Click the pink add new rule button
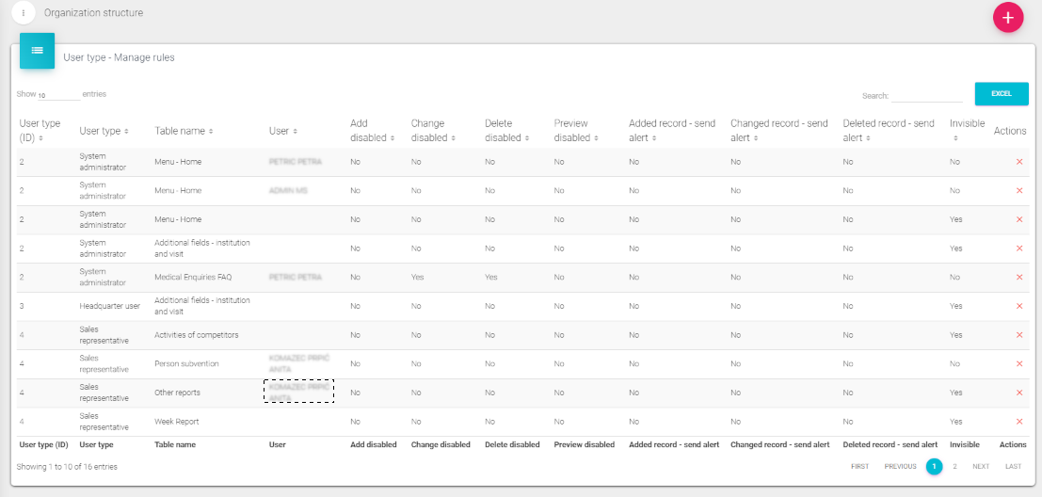Image resolution: width=1042 pixels, height=497 pixels. 1008,18
